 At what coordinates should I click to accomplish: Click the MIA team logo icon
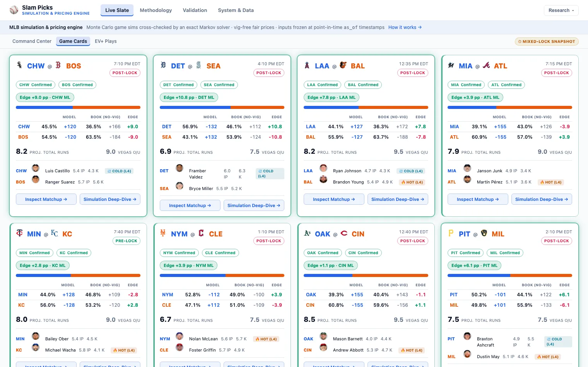coord(451,65)
